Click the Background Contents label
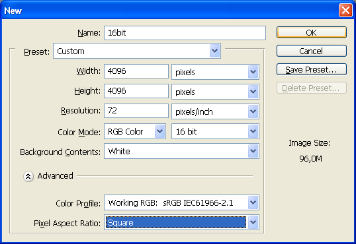The height and width of the screenshot is (244, 356). (x=60, y=152)
